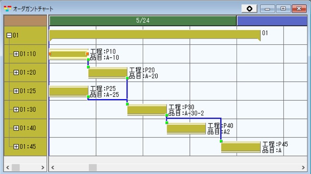Click the green connector node atop P20 bar
311x174 pixels.
(x=88, y=67)
